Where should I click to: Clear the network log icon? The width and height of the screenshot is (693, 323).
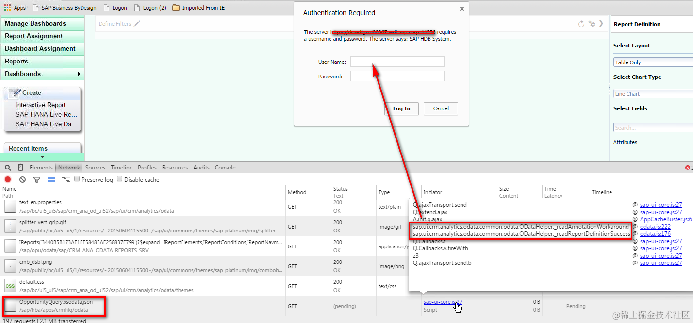22,179
